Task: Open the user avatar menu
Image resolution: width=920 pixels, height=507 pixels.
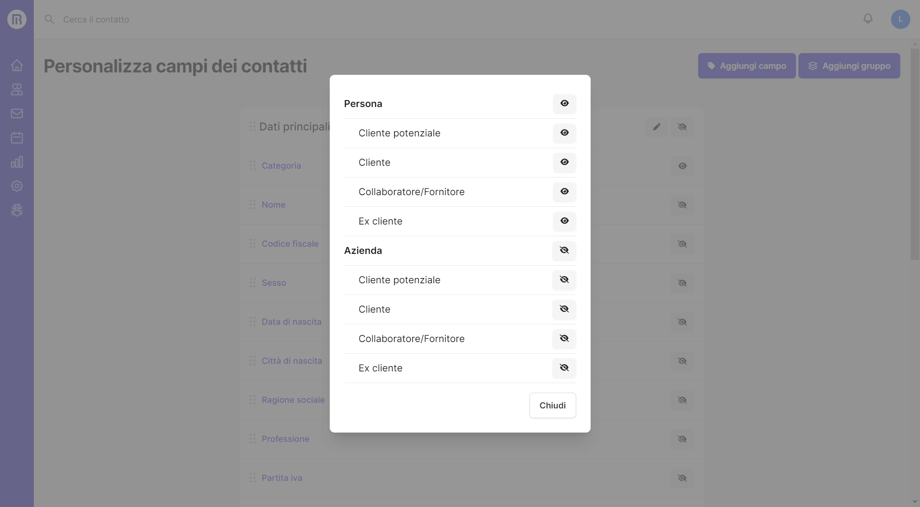Action: tap(900, 19)
